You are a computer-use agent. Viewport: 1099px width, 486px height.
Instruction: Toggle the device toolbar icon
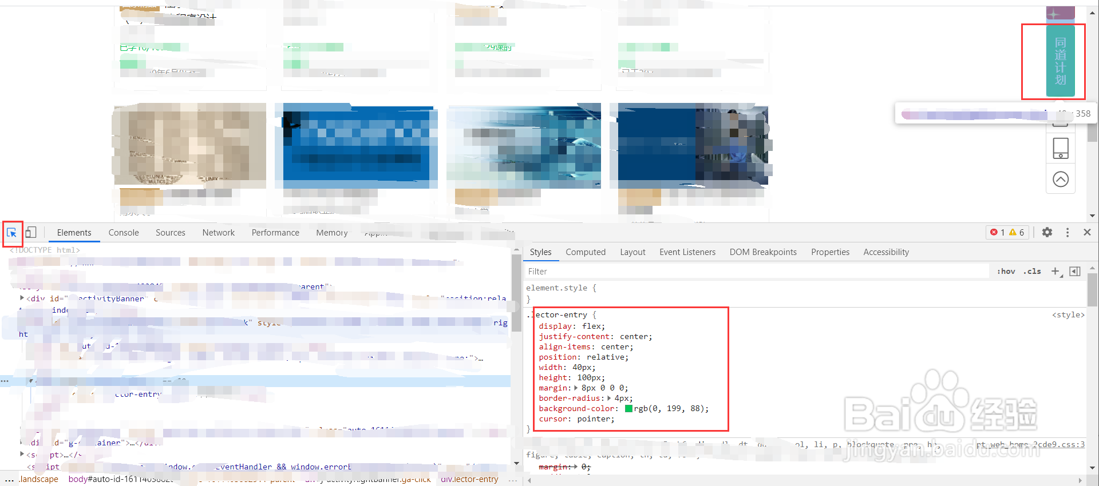31,232
